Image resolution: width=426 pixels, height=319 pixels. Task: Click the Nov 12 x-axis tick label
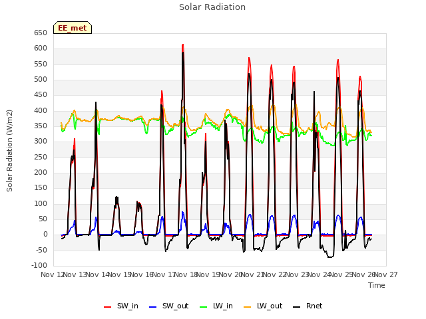52,274
